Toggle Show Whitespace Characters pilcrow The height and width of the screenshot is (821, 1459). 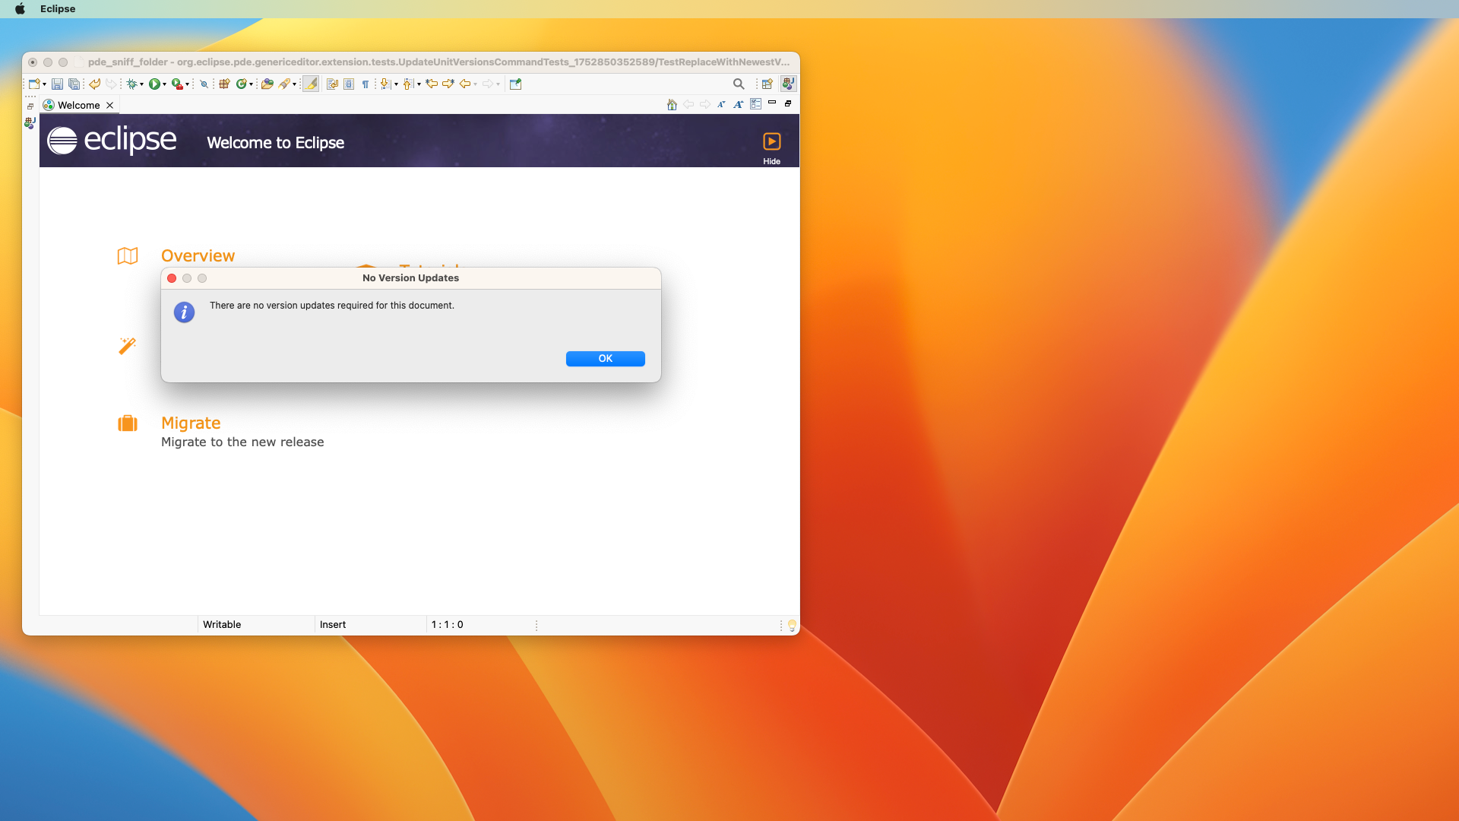[366, 84]
